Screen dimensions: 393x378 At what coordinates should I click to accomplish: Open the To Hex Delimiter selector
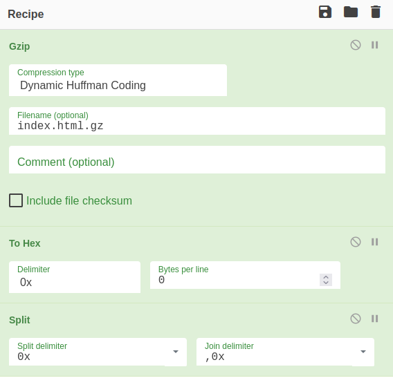pos(75,277)
